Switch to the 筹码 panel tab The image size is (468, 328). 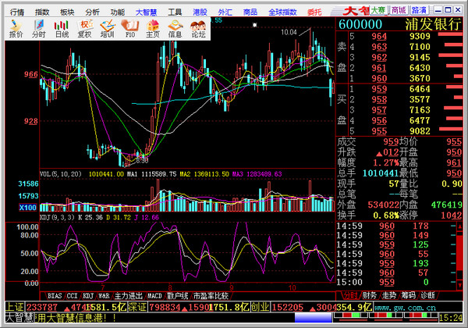407,296
